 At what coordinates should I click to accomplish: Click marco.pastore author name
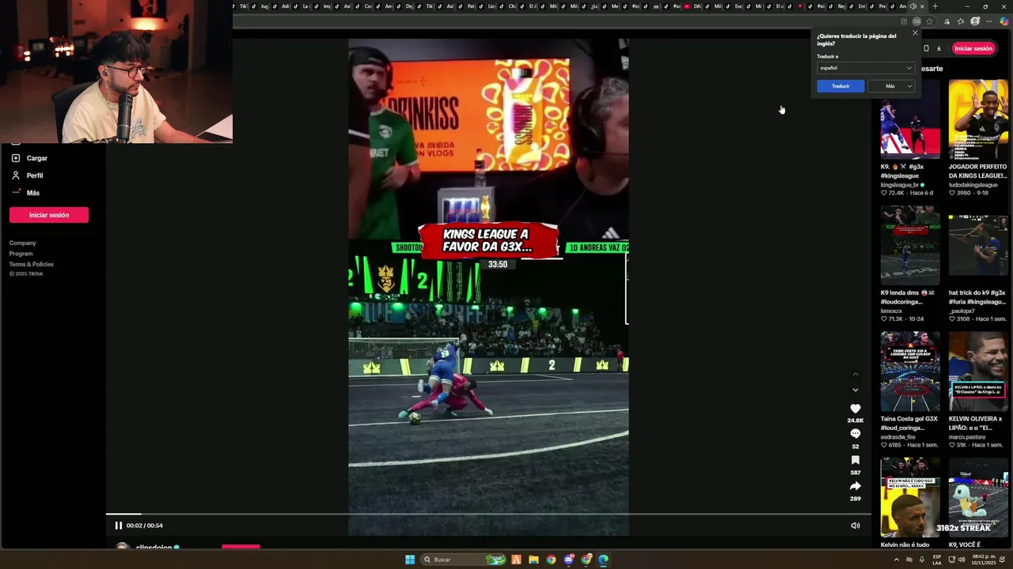pos(967,437)
